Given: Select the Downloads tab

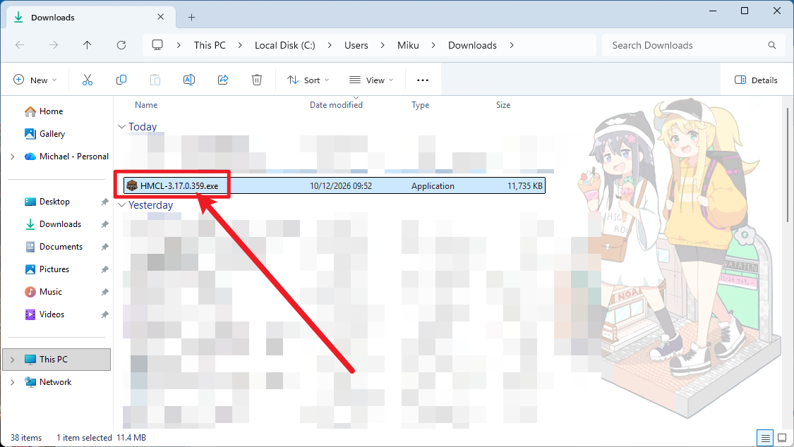Looking at the screenshot, I should (91, 17).
